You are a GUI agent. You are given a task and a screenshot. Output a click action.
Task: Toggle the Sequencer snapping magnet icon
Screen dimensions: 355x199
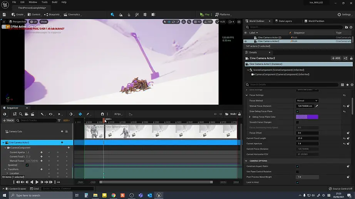point(102,114)
